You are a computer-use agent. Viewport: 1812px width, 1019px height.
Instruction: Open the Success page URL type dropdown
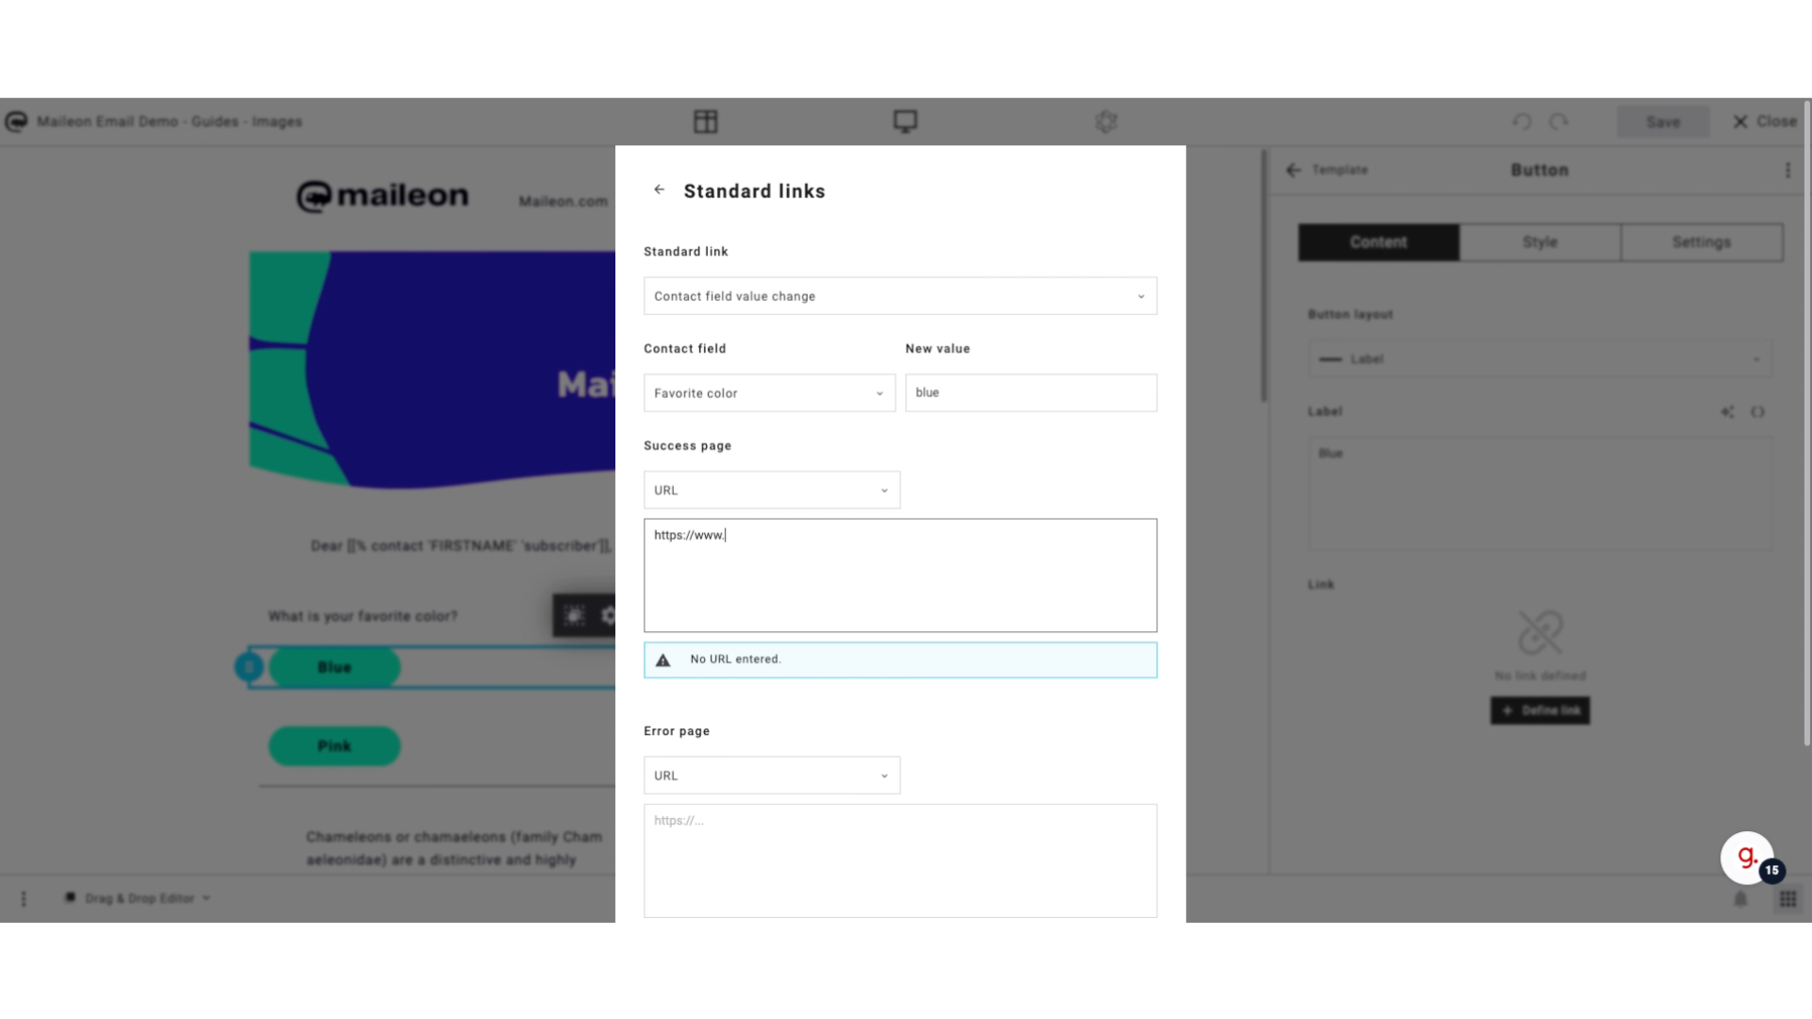pos(772,491)
